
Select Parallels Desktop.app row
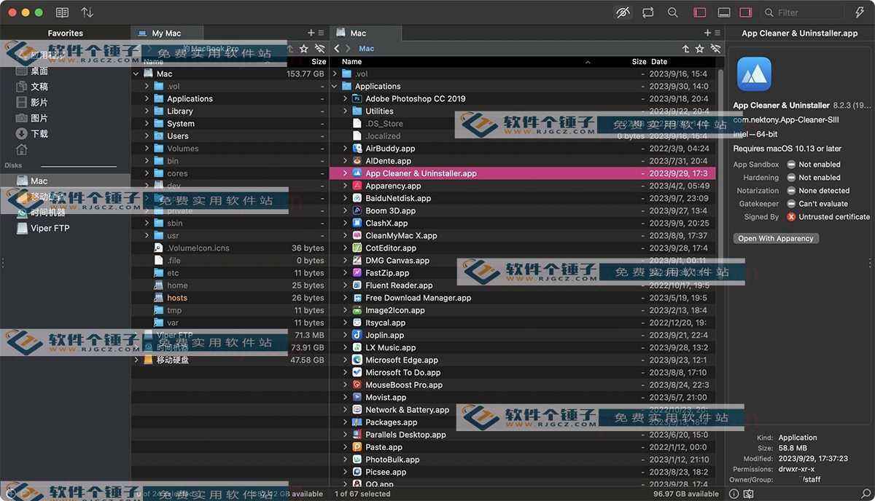(523, 435)
